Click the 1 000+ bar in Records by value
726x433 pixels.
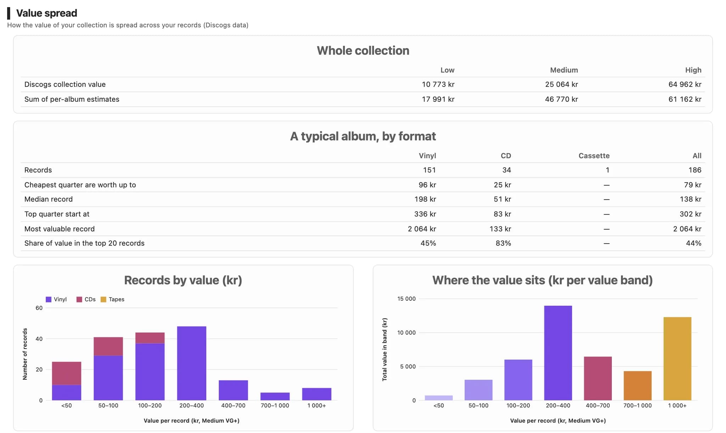317,394
